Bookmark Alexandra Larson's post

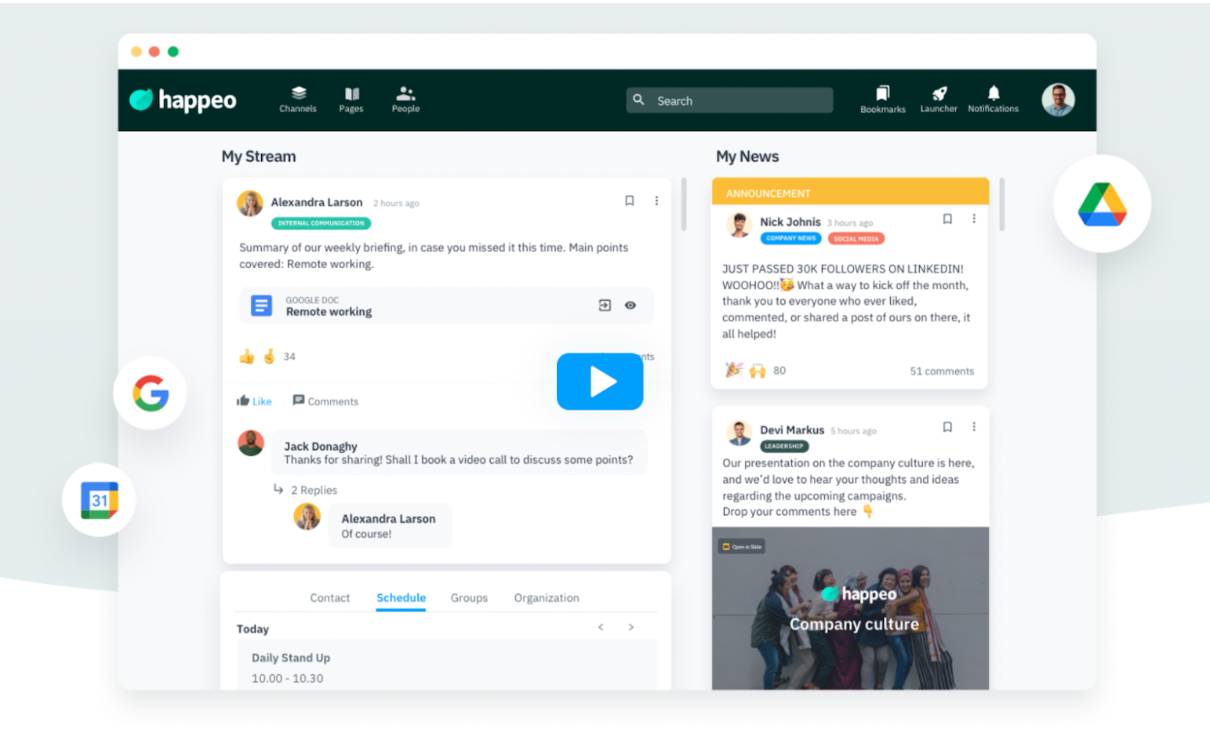pos(630,201)
